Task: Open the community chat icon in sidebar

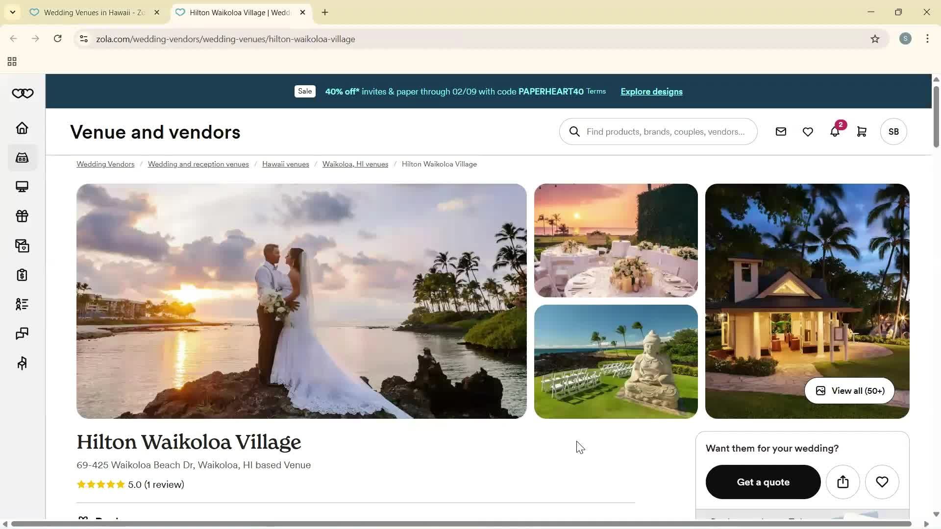Action: 22,334
